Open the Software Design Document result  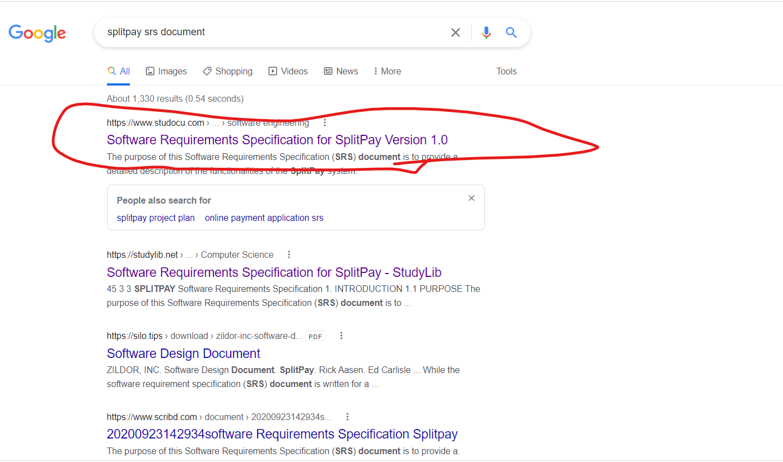(x=183, y=353)
